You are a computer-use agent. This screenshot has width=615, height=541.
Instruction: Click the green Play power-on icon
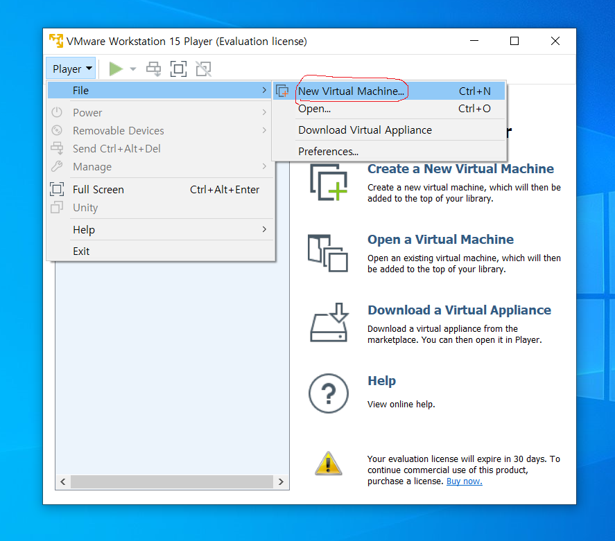pos(116,69)
